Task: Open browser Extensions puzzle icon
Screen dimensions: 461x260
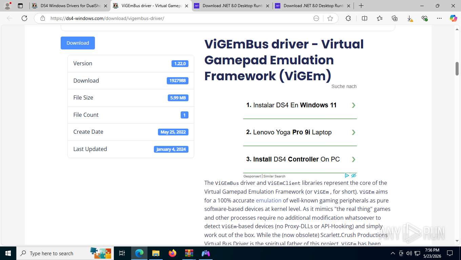Action: 348,18
